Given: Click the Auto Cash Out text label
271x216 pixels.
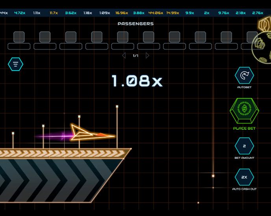Looking at the screenshot, I should [x=244, y=189].
